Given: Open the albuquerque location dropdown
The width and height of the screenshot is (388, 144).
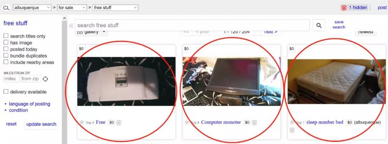Looking at the screenshot, I should (x=32, y=8).
